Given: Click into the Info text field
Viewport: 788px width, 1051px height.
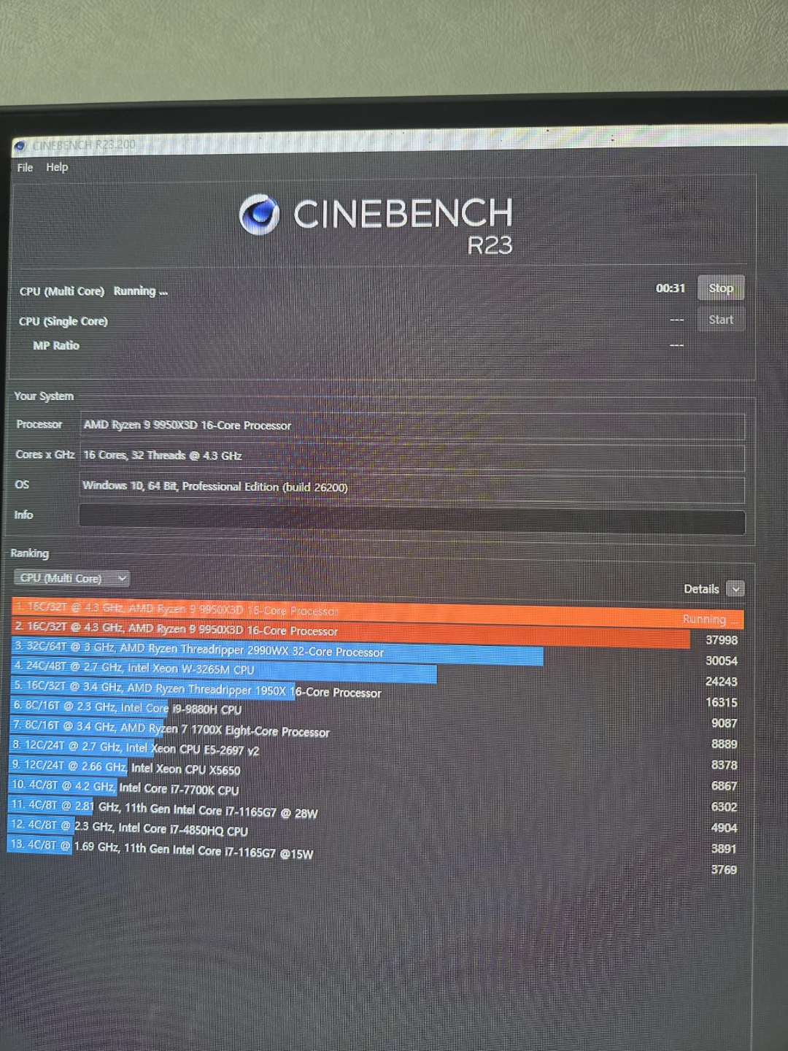Looking at the screenshot, I should point(412,521).
